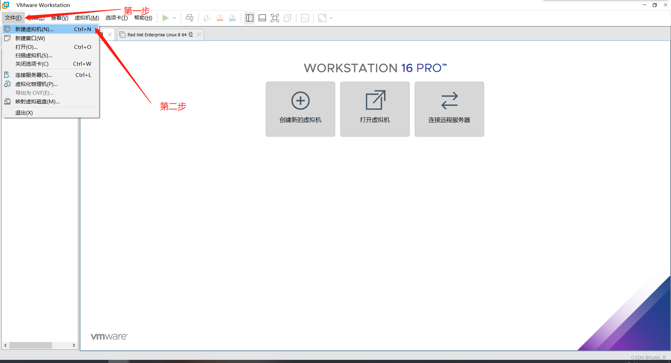Restore down the VMware Workstation window
The width and height of the screenshot is (671, 363).
[x=655, y=5]
